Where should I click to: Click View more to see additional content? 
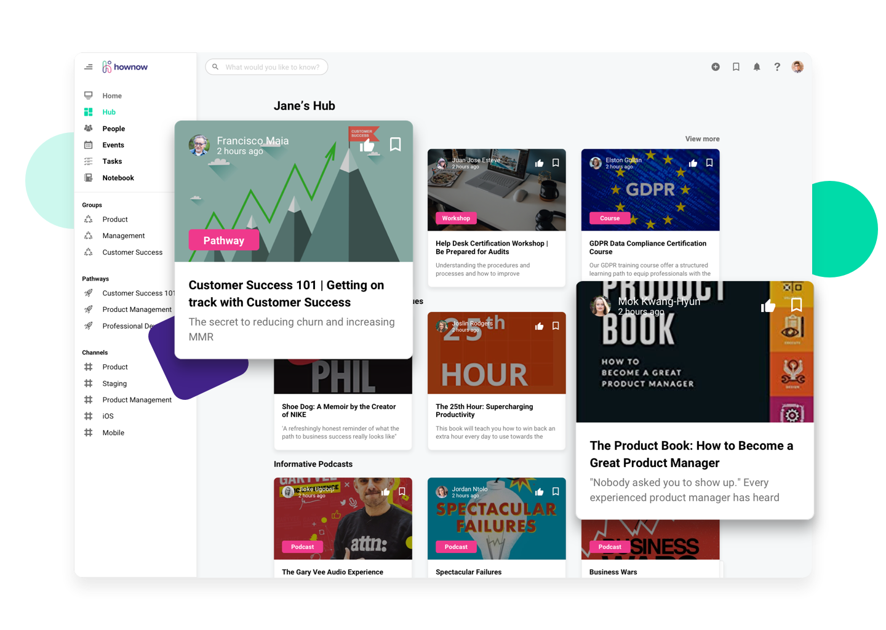(702, 138)
